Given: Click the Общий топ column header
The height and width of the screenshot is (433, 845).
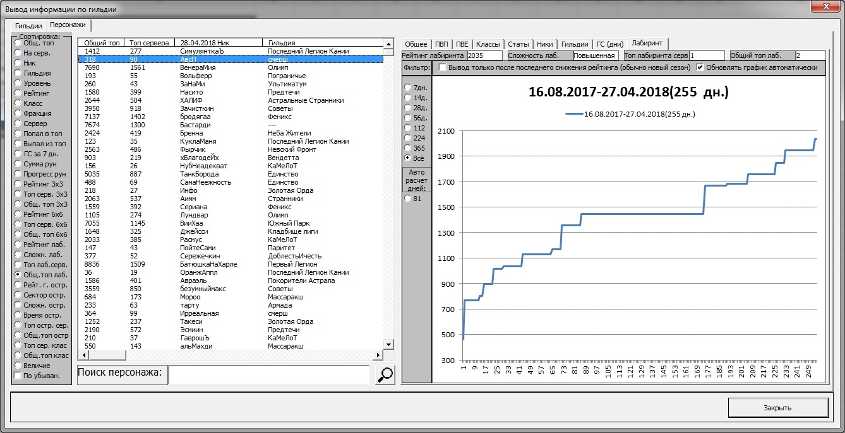Looking at the screenshot, I should (x=101, y=43).
